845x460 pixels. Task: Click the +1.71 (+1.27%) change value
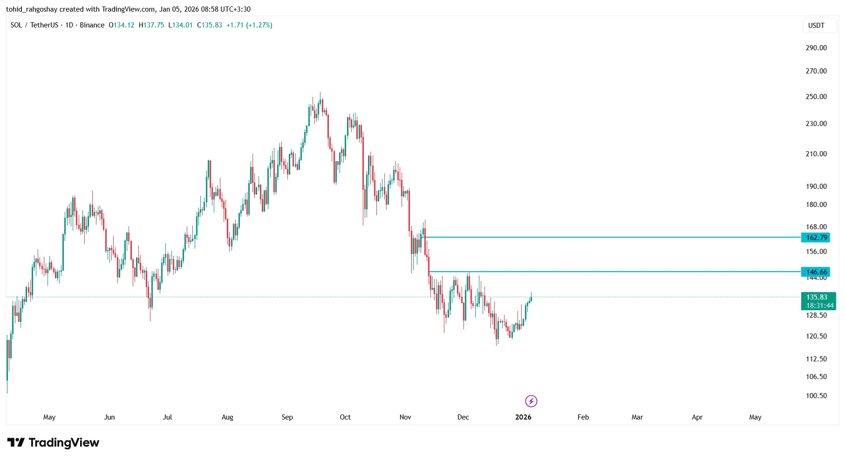(x=249, y=25)
